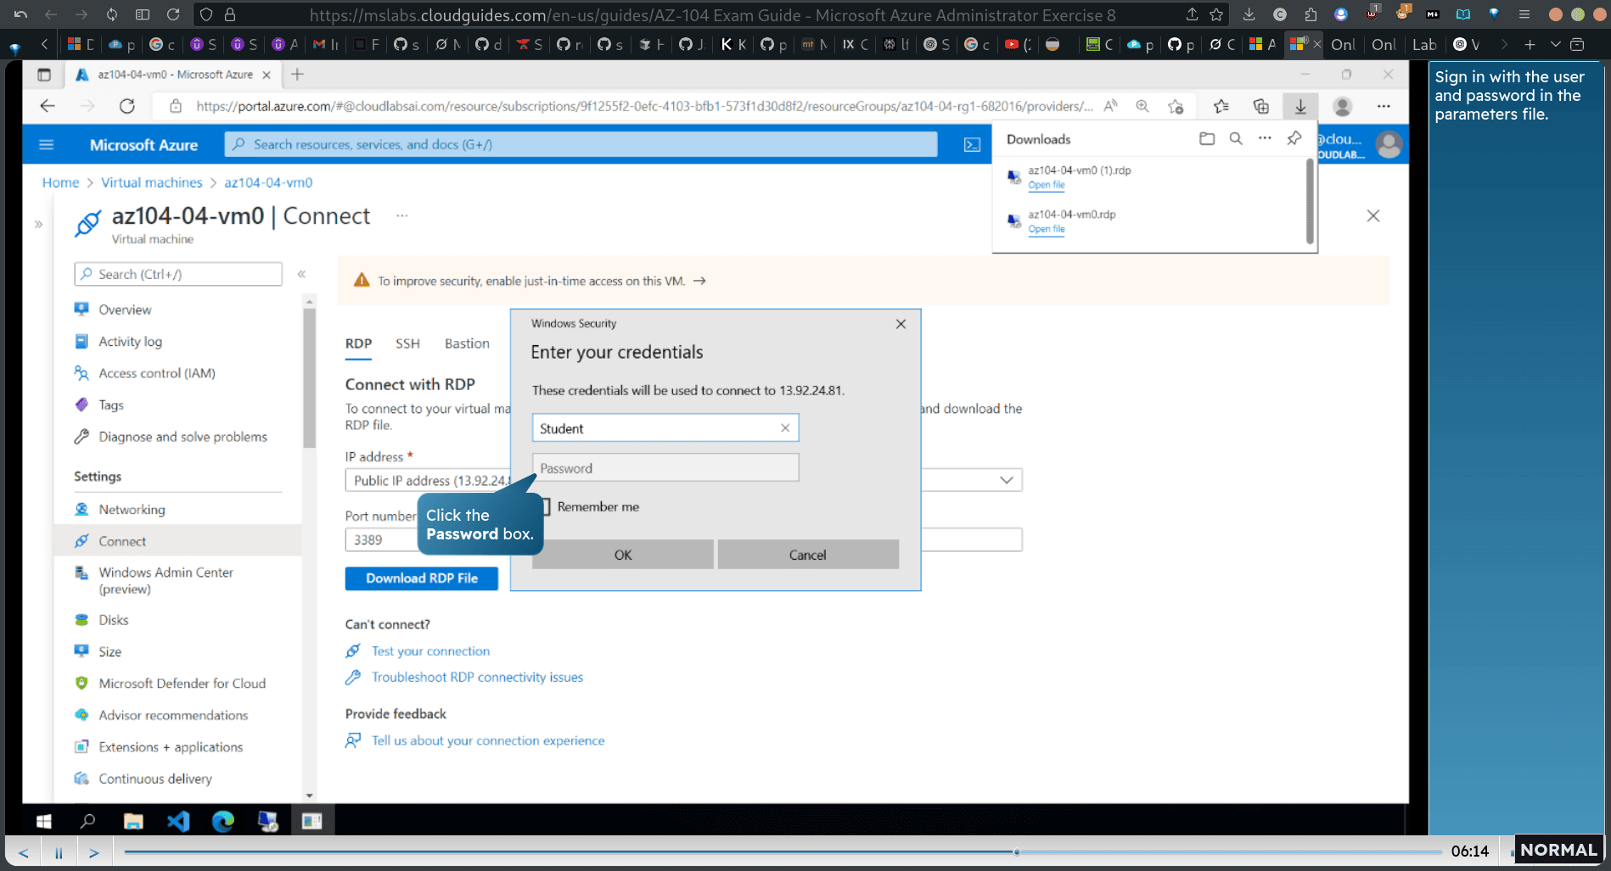Image resolution: width=1611 pixels, height=871 pixels.
Task: Open Diagnose and solve problems
Action: 182,437
